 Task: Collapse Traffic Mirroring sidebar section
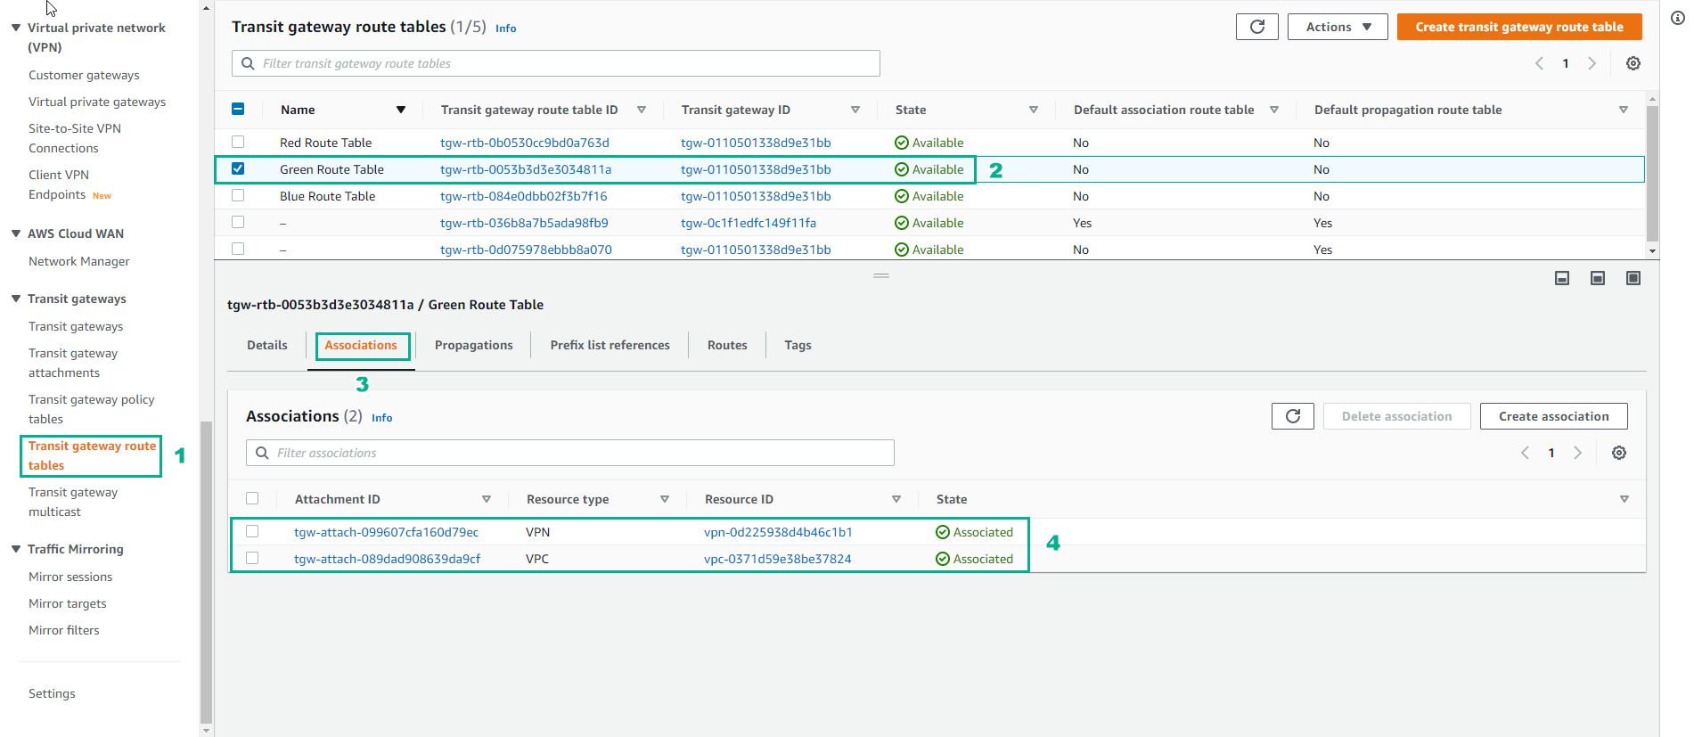(16, 549)
